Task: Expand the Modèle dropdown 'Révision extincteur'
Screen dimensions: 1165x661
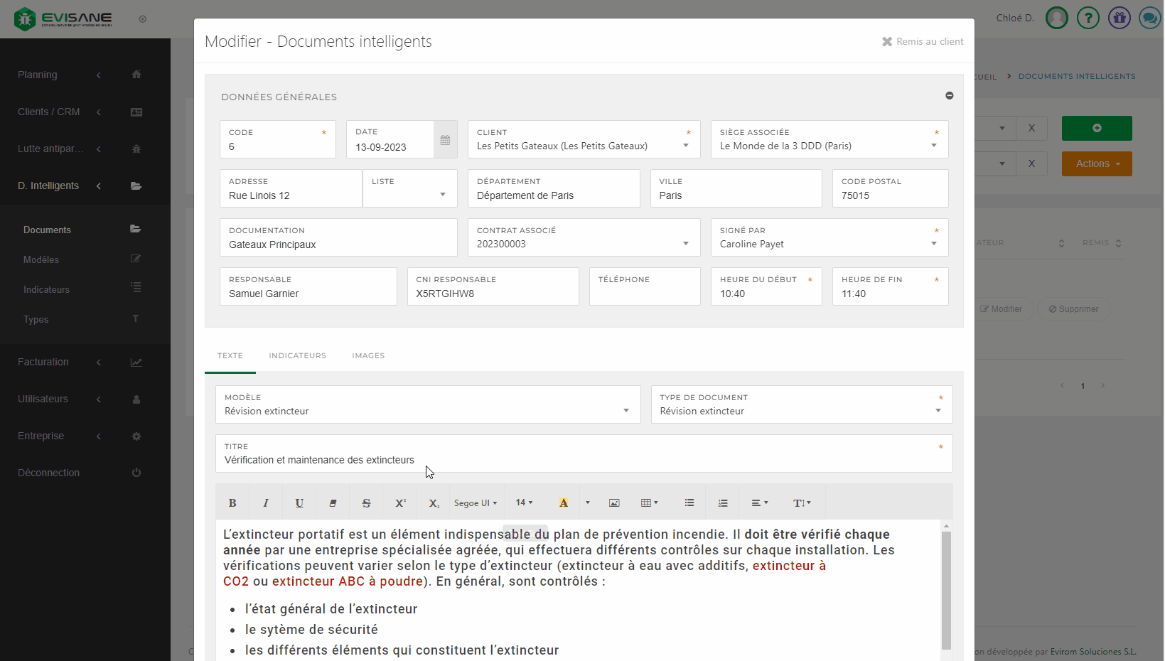Action: click(x=626, y=411)
